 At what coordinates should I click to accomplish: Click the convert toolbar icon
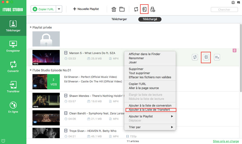pos(136,9)
